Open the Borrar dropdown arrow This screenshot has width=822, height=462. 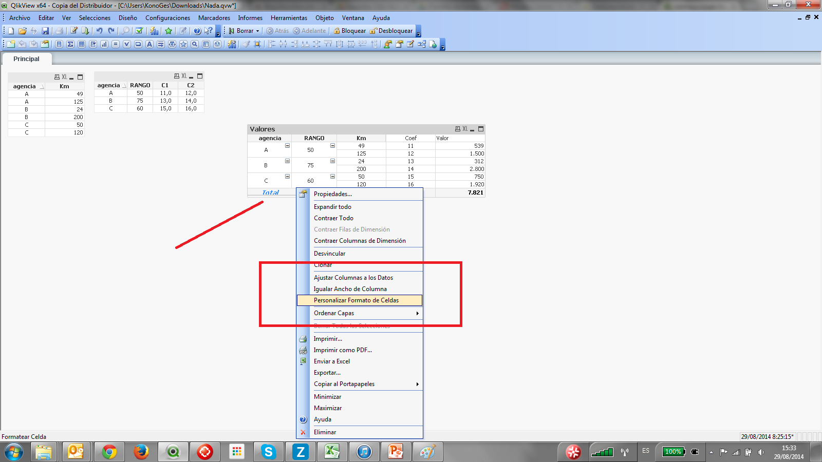pos(258,31)
